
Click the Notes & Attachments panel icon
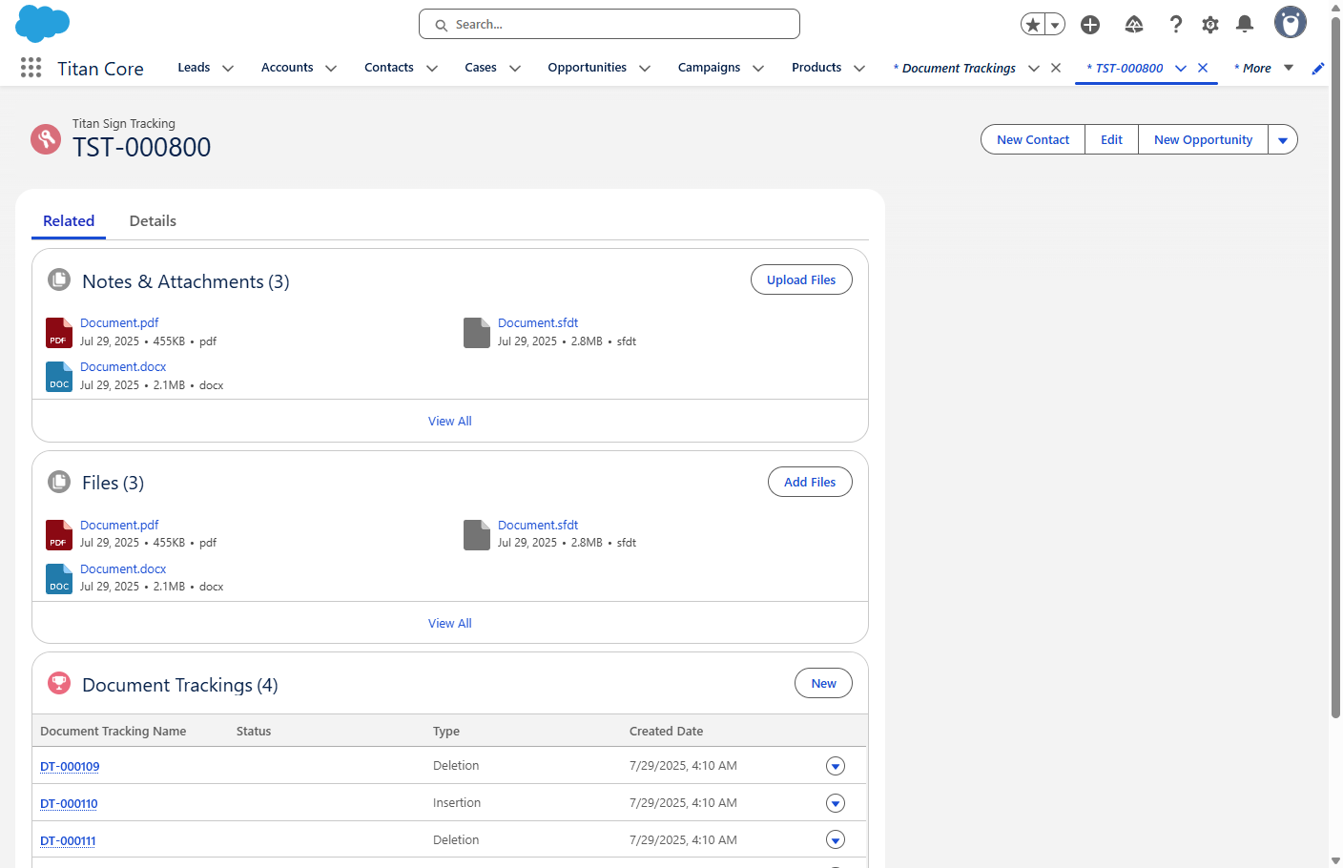pos(58,279)
